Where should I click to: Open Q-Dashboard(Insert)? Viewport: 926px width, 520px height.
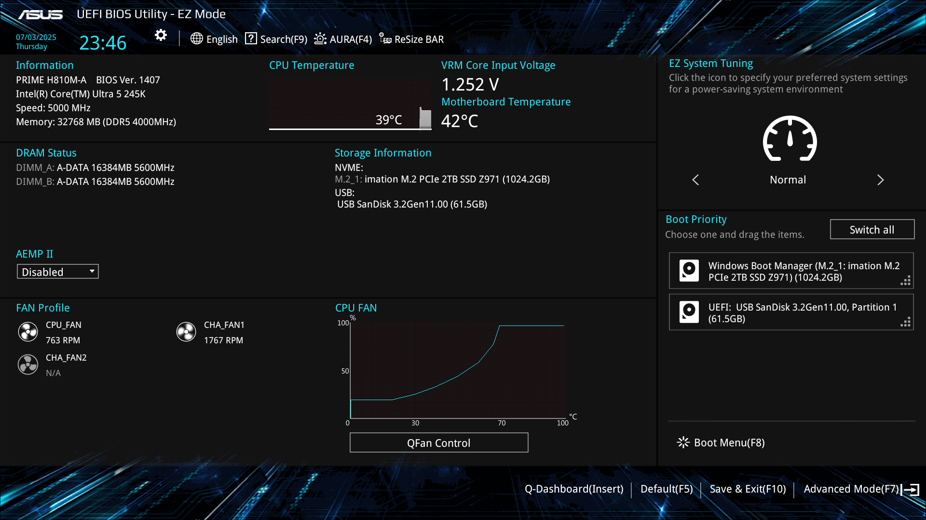click(574, 489)
